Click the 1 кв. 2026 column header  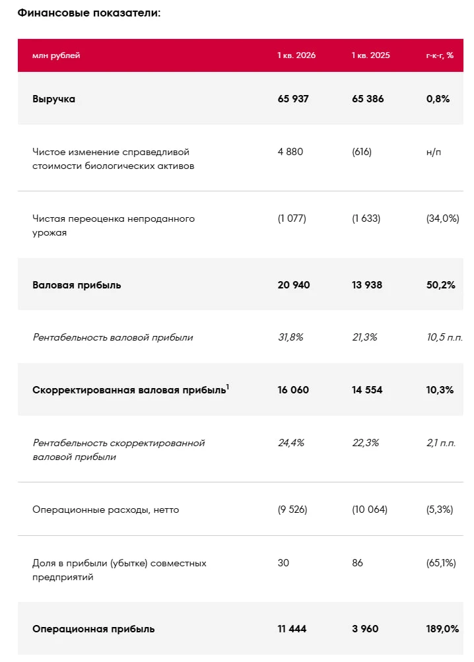point(296,55)
